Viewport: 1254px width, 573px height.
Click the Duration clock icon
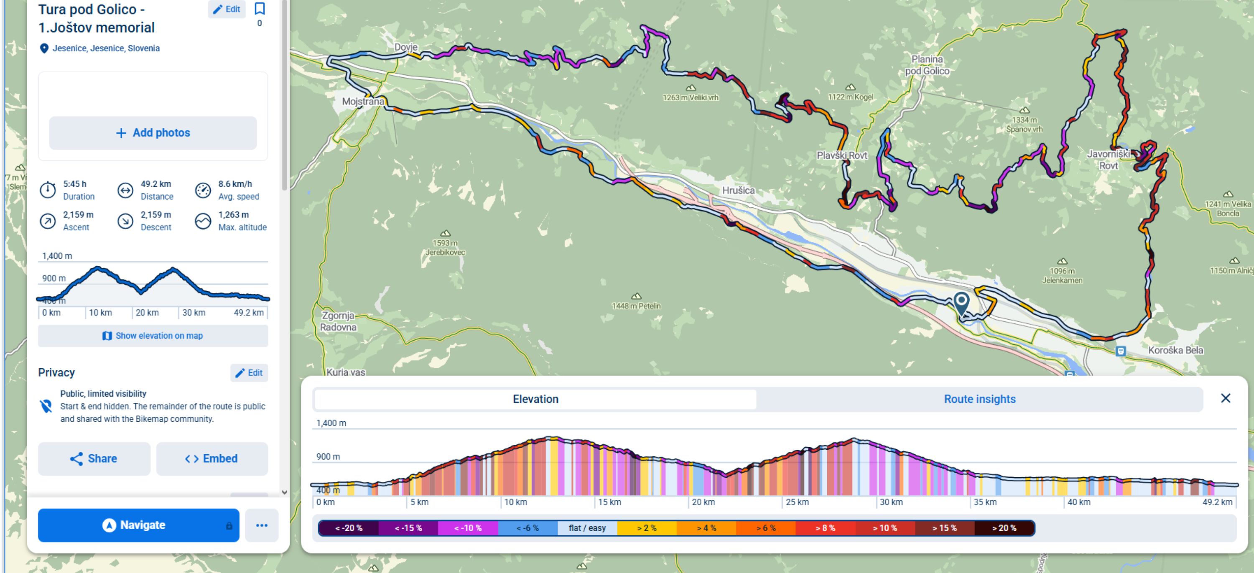click(x=48, y=190)
